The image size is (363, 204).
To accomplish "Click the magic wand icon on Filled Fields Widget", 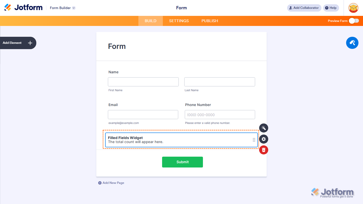I will (263, 128).
